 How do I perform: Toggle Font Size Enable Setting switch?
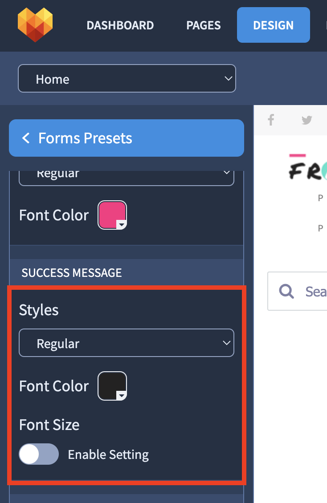pyautogui.click(x=39, y=454)
